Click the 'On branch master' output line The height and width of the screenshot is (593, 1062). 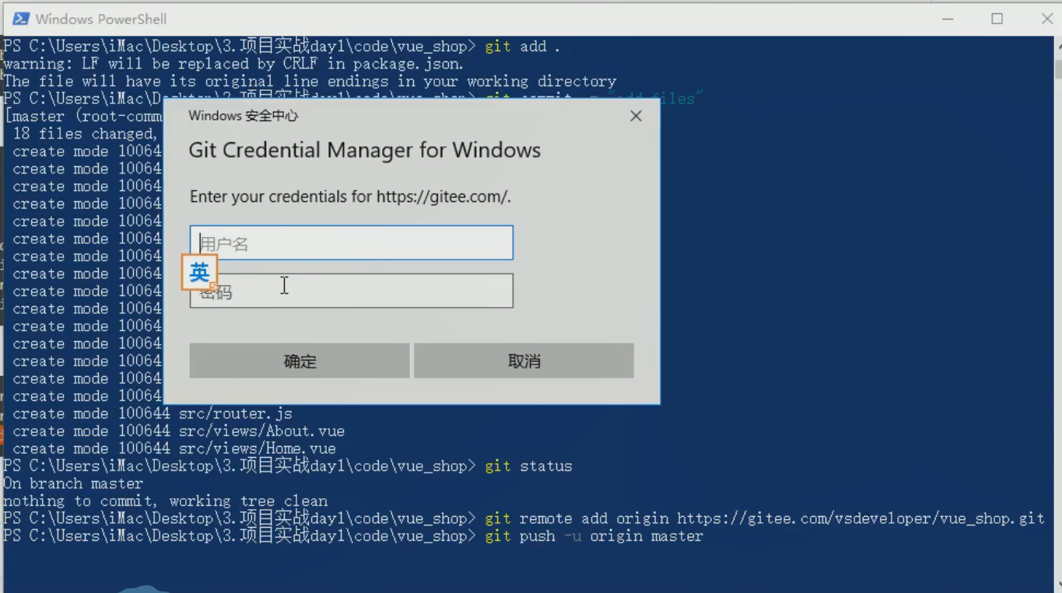tap(73, 483)
